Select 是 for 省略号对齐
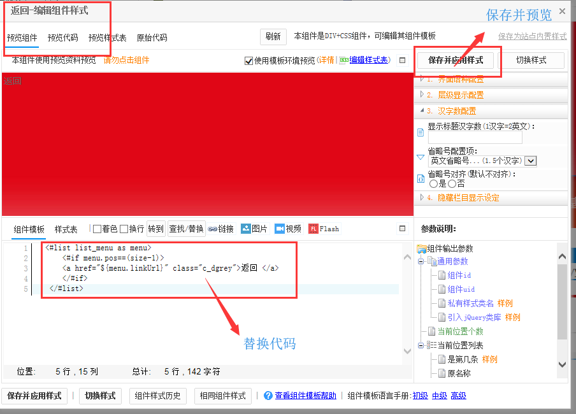This screenshot has width=576, height=414. 433,183
